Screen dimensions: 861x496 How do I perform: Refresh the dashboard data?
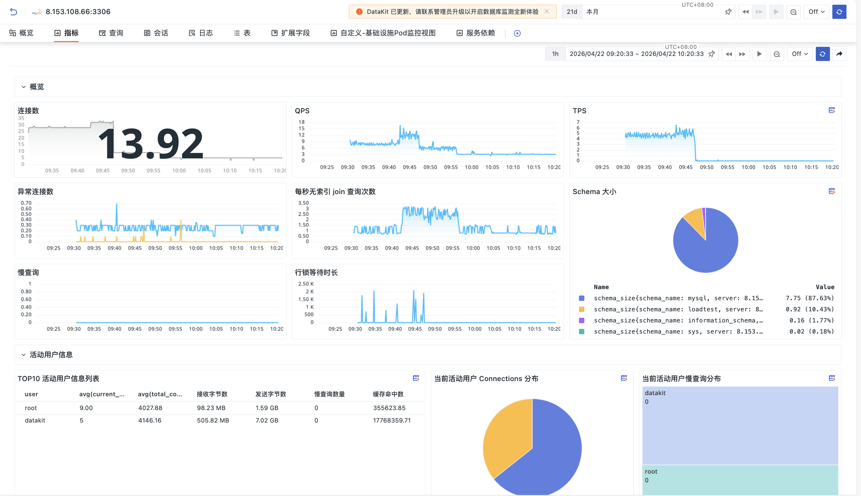823,54
